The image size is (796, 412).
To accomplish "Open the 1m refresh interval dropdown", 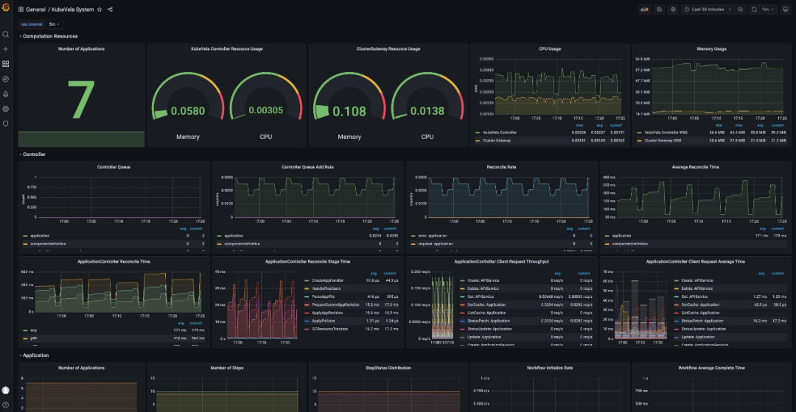I will [x=769, y=10].
